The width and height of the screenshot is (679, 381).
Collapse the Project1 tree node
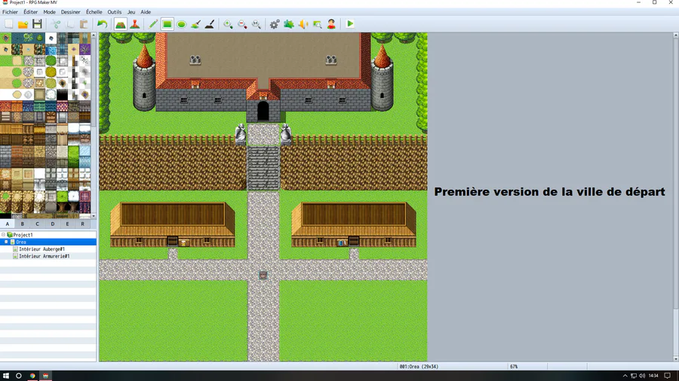pos(4,235)
